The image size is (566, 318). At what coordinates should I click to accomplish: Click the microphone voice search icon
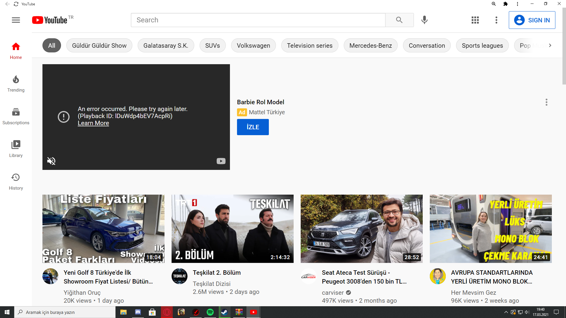coord(424,20)
